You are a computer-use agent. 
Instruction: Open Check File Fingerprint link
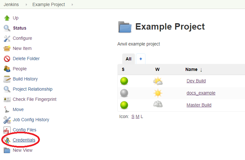click(35, 99)
